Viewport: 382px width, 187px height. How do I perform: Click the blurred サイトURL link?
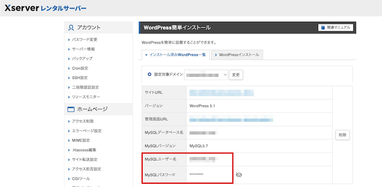[221, 93]
